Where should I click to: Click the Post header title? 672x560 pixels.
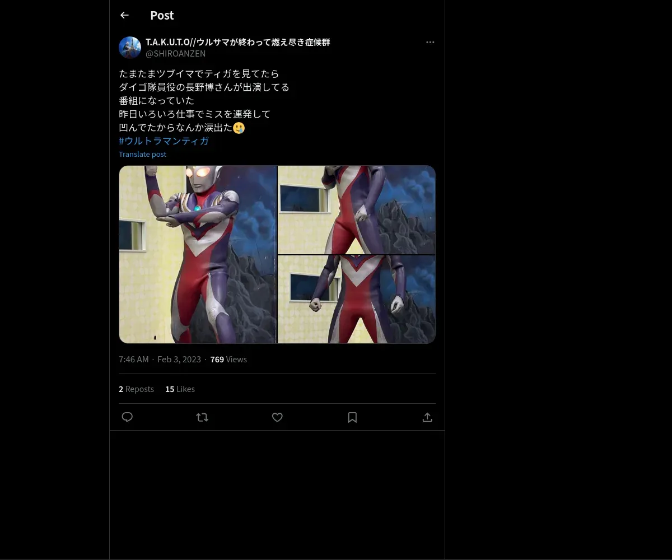(x=162, y=15)
